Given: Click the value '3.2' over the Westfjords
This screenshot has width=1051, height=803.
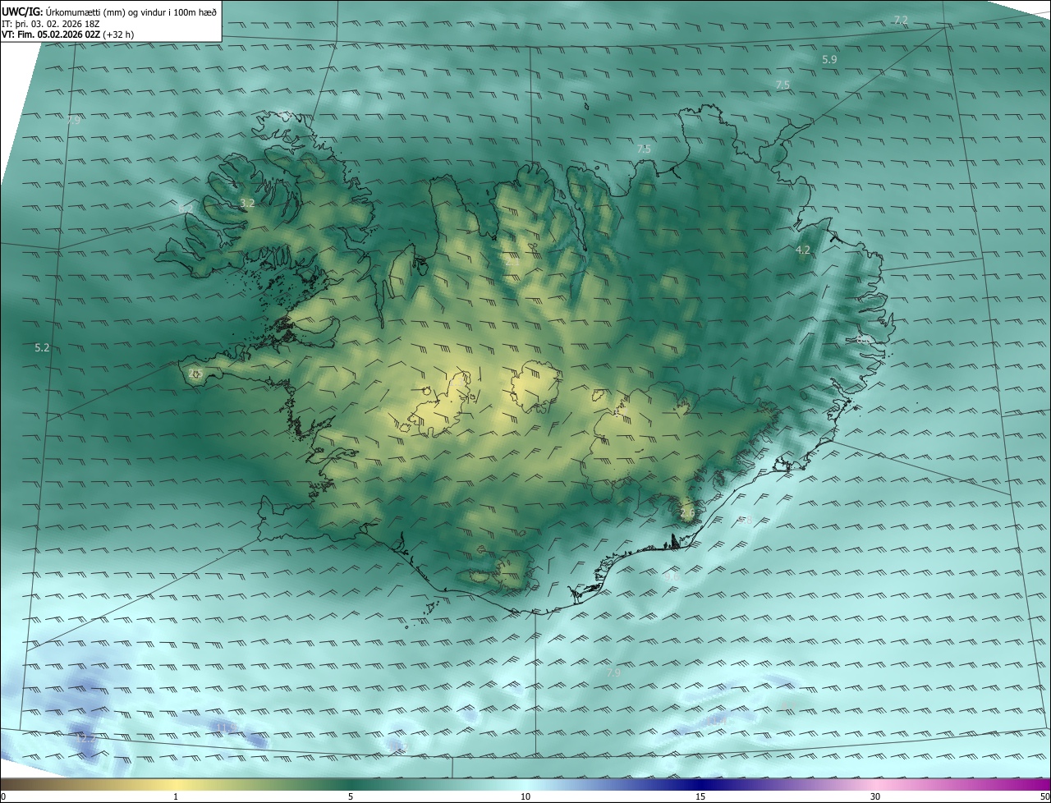Looking at the screenshot, I should coord(247,203).
